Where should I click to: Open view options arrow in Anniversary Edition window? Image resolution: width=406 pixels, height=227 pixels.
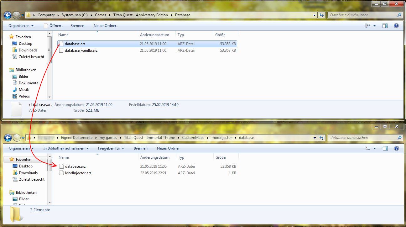coord(374,26)
